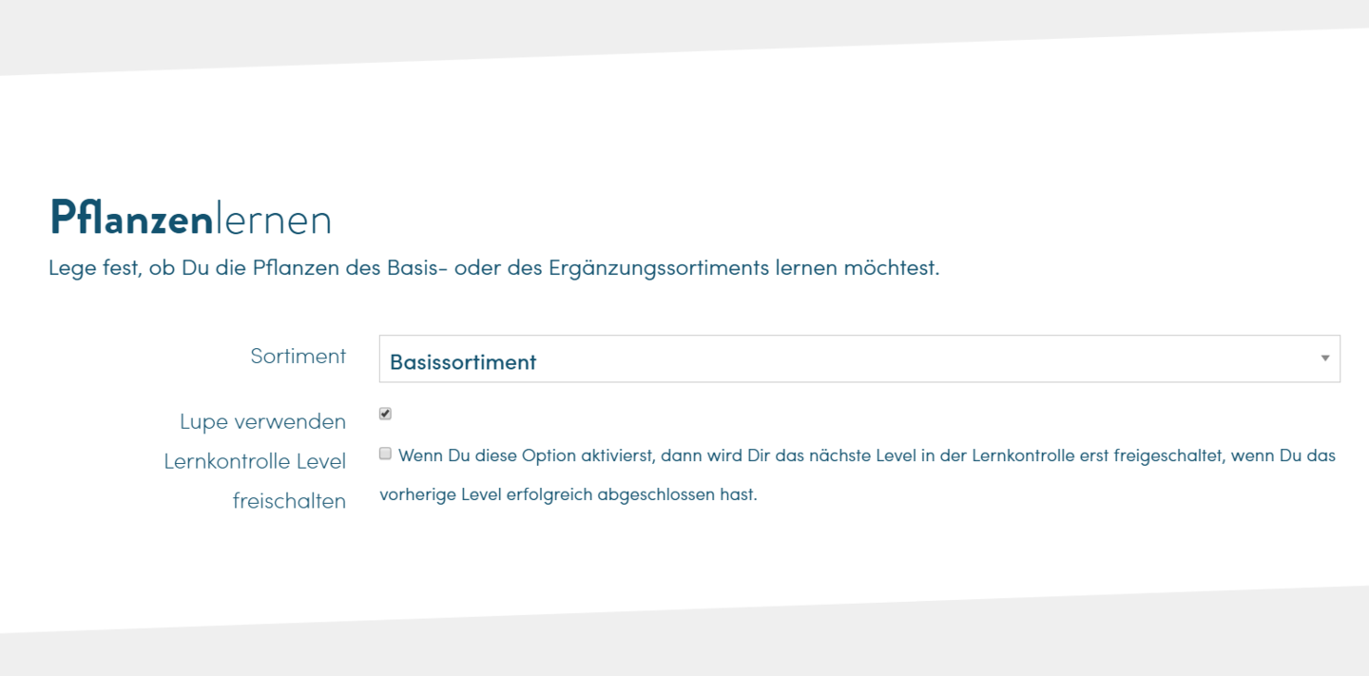The width and height of the screenshot is (1369, 676).
Task: Click the freischalten label line
Action: [x=289, y=501]
